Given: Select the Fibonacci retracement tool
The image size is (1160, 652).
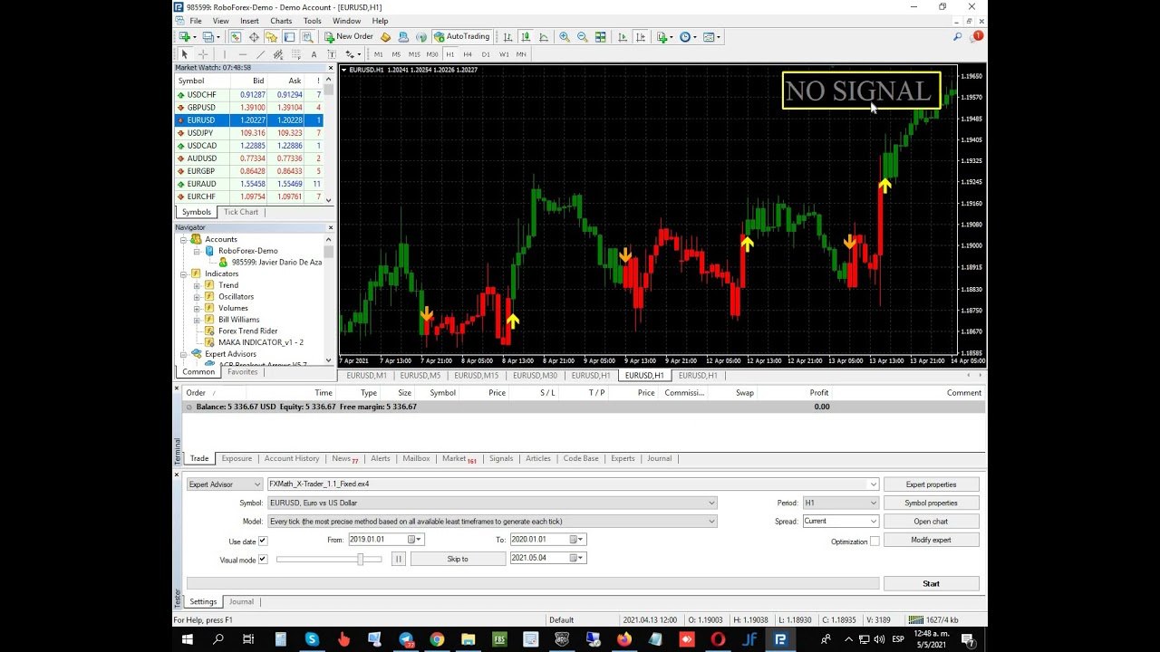Looking at the screenshot, I should [x=296, y=54].
